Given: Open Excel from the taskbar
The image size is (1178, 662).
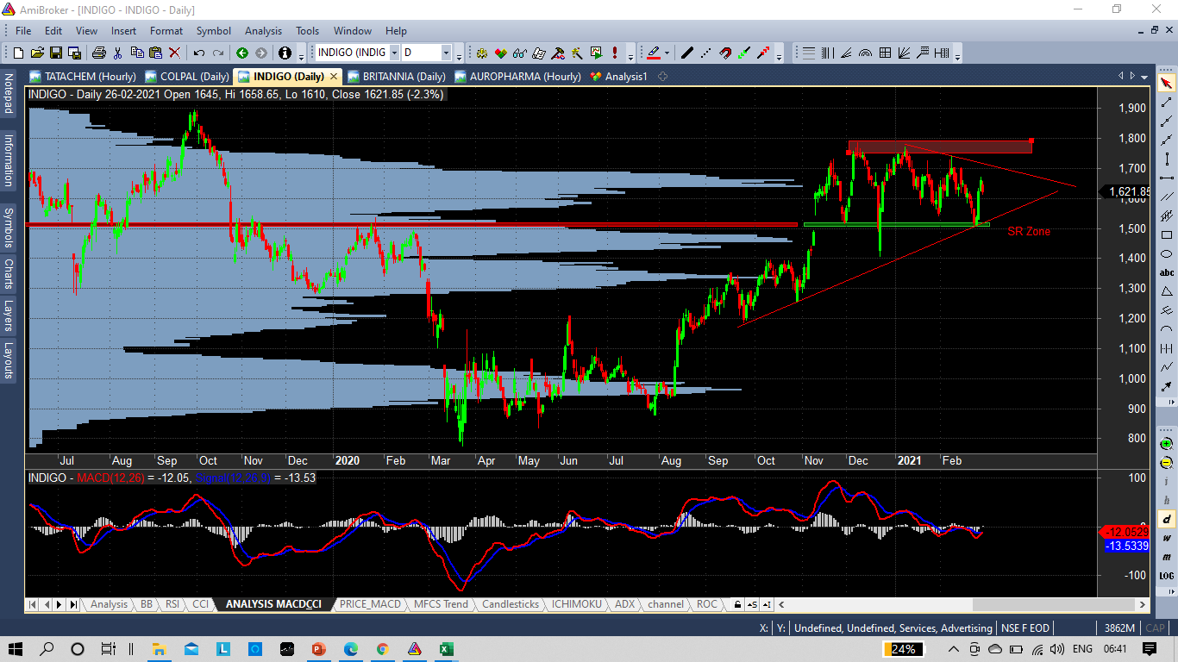Looking at the screenshot, I should (x=446, y=648).
